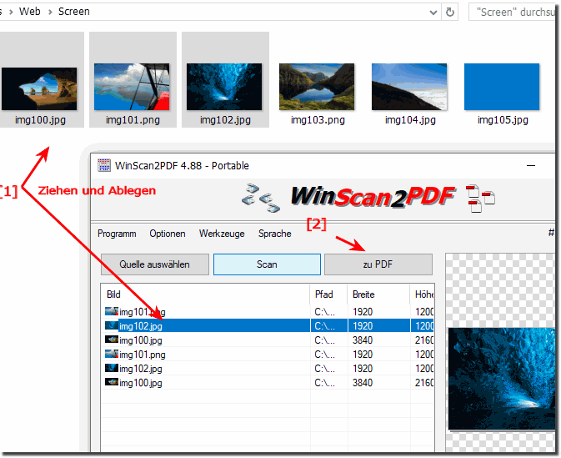Sort list by Bild column header
This screenshot has width=561, height=458.
tap(205, 294)
